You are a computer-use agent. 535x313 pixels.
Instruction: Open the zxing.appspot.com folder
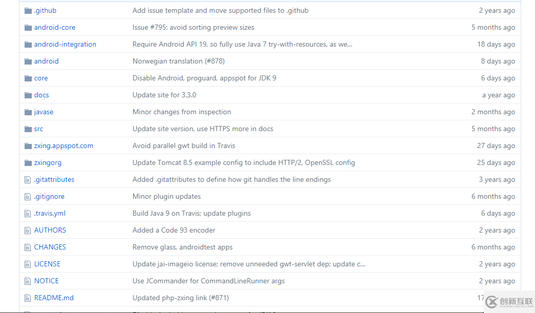tap(64, 146)
